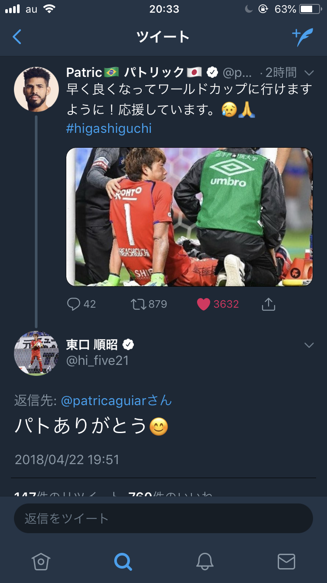Image resolution: width=327 pixels, height=583 pixels.
Task: Expand options chevron on 東口 順昭's tweet
Action: pos(309,345)
